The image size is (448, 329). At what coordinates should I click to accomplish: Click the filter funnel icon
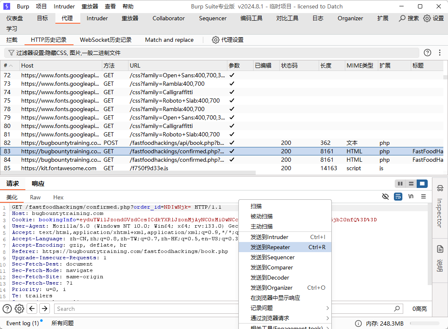point(11,53)
